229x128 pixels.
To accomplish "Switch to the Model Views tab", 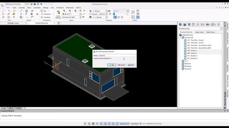I will [210, 32].
